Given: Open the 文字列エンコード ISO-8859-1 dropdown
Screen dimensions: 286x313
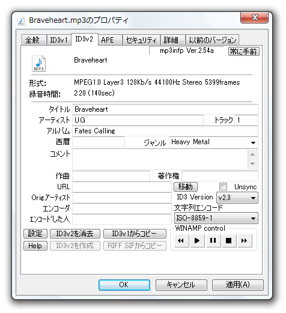Looking at the screenshot, I should [x=216, y=218].
